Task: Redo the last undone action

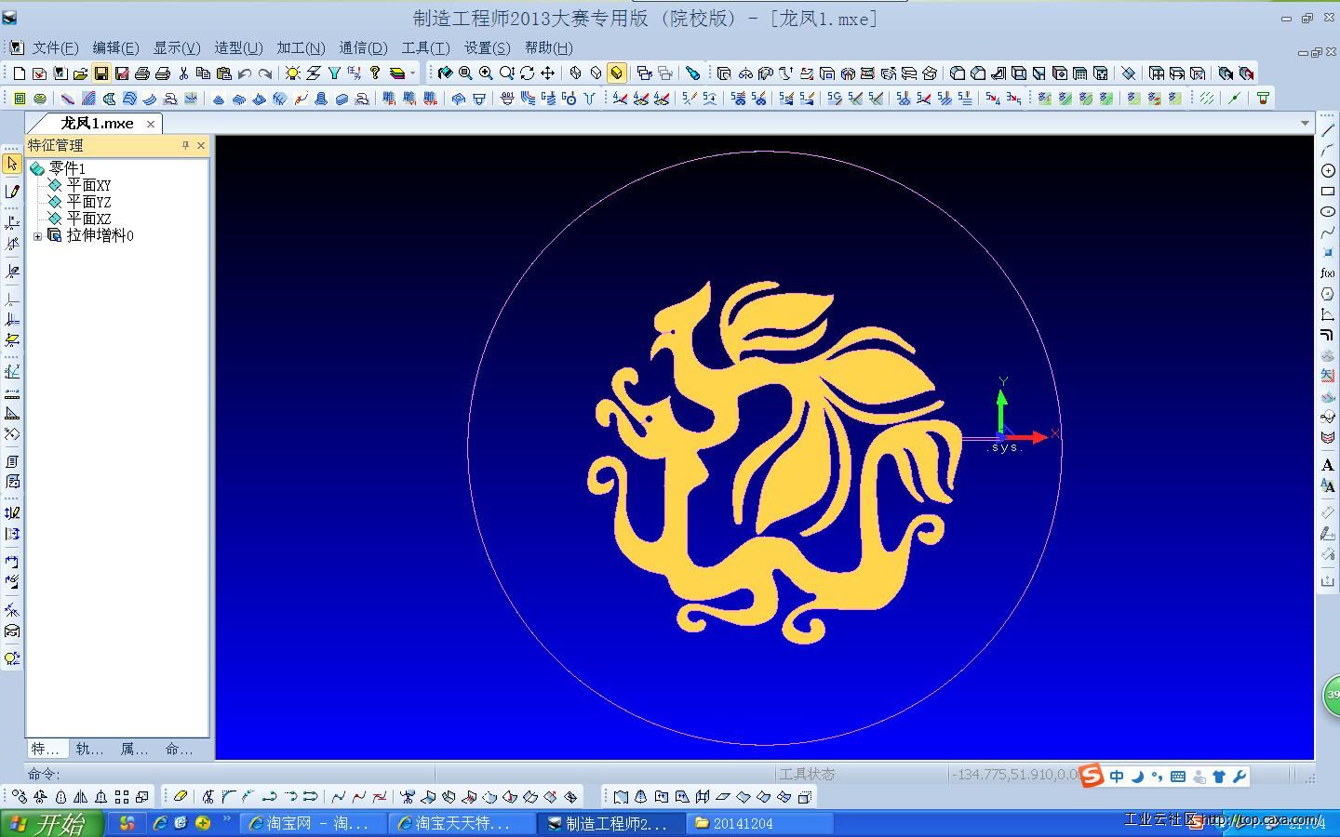Action: click(265, 73)
